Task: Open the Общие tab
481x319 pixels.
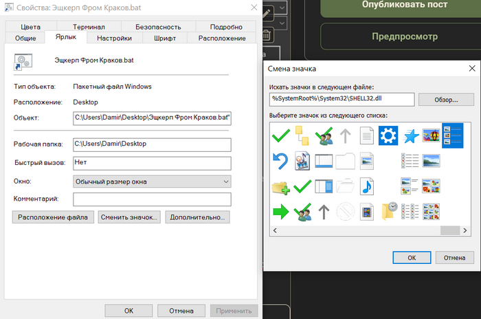Action: (x=25, y=38)
